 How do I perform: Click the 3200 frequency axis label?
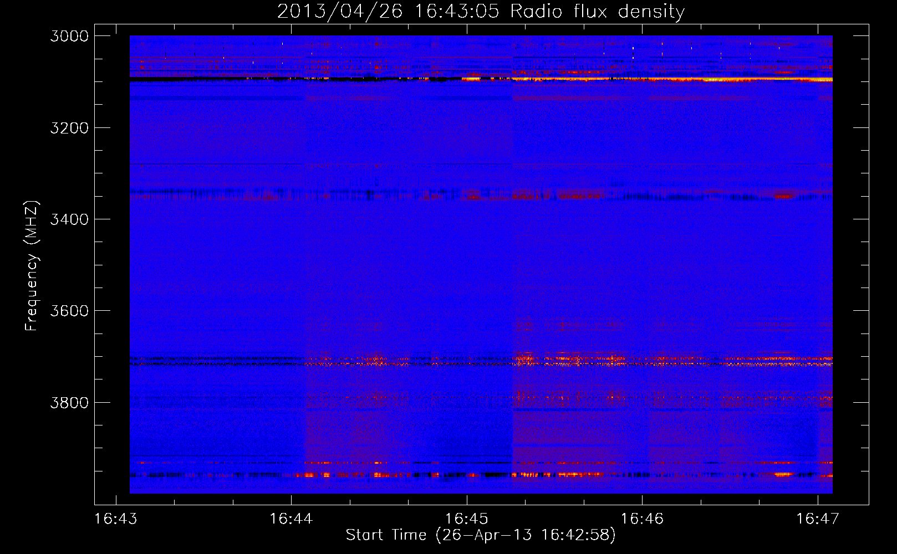point(69,128)
